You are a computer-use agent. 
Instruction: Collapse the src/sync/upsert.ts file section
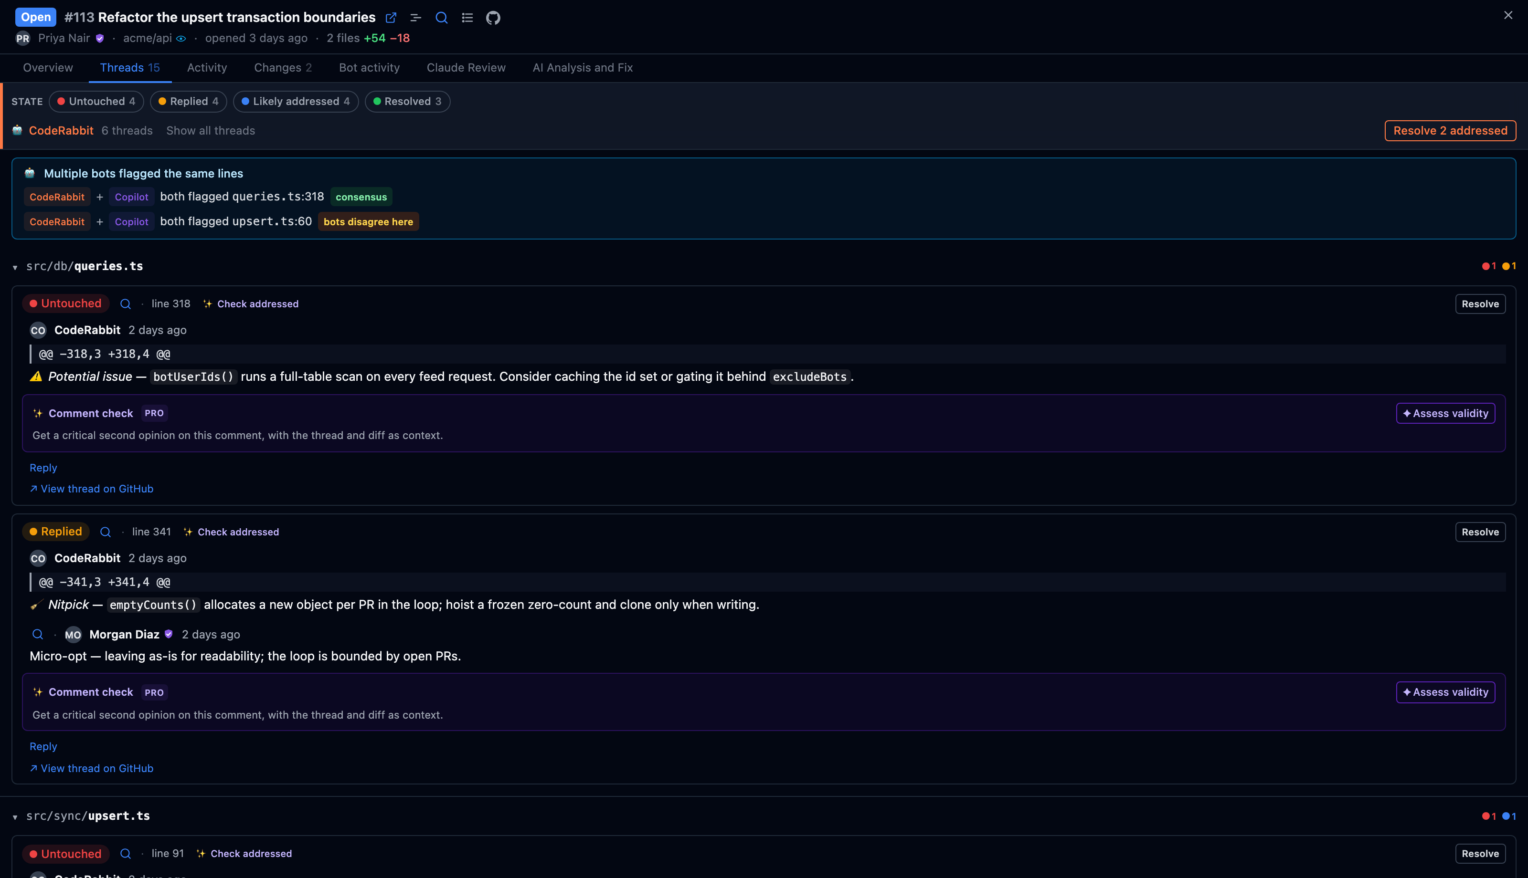click(x=15, y=817)
